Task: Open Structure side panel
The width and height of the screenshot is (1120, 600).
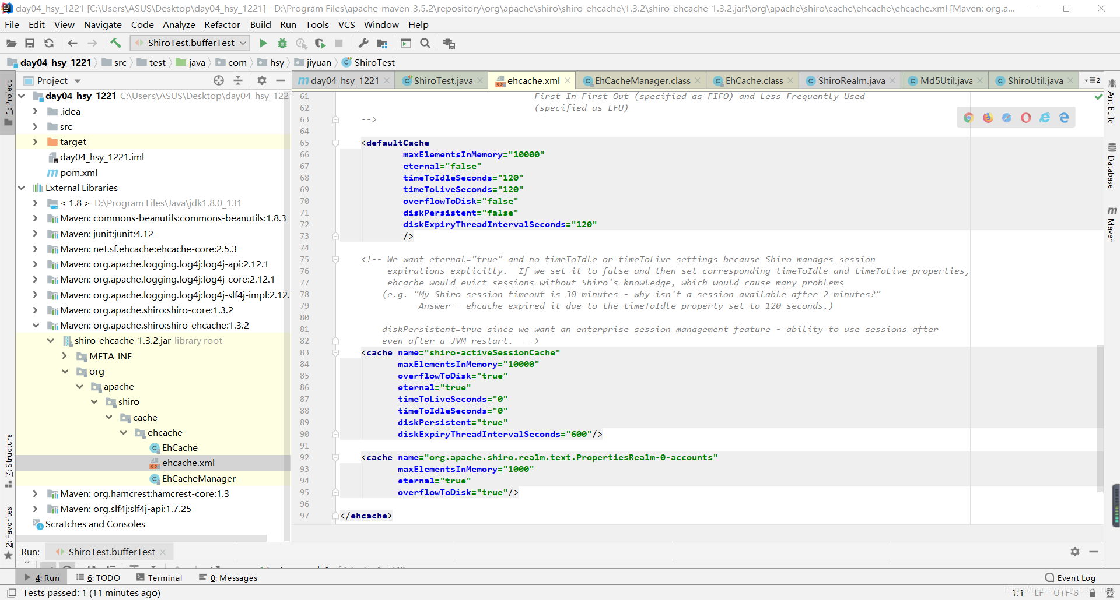Action: point(8,461)
